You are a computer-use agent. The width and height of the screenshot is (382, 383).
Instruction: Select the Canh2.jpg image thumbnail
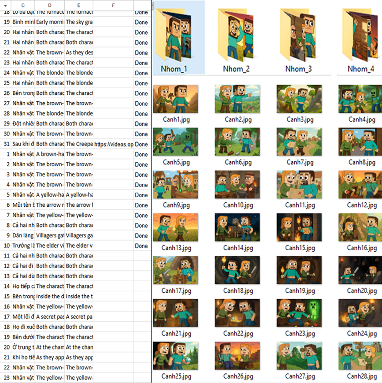237,99
